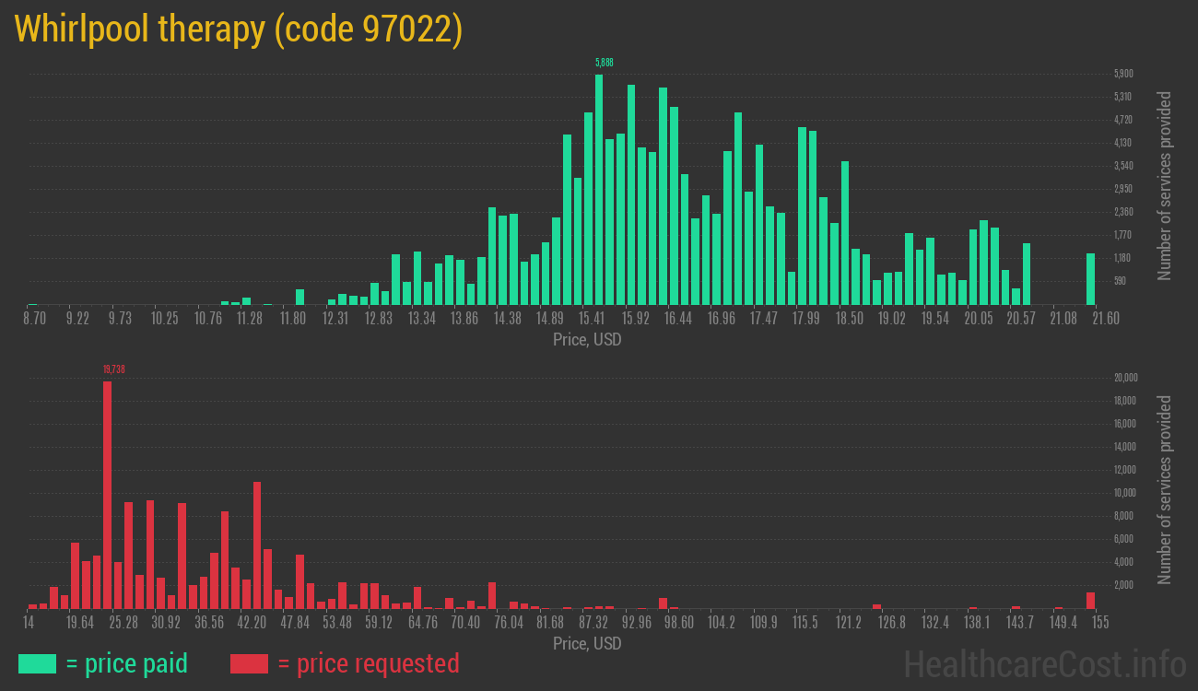
Task: Click the 5,900 value on upper y-axis
Action: point(1123,74)
